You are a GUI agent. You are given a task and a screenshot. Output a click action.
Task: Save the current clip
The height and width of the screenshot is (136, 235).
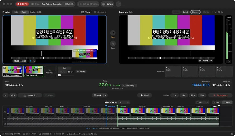pos(30,95)
